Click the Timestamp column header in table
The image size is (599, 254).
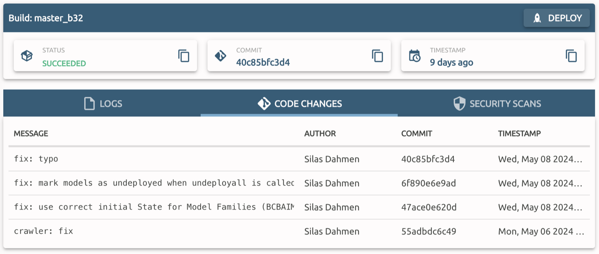point(519,134)
